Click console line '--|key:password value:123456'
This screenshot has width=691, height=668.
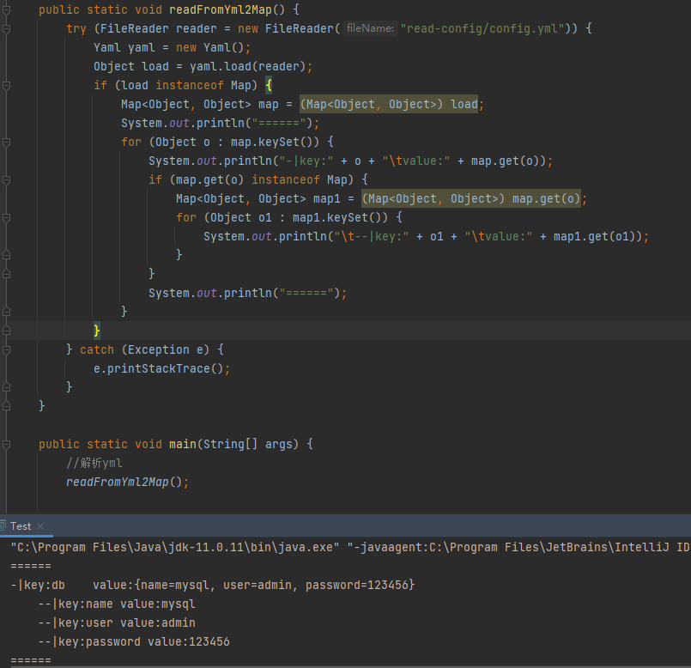coord(134,642)
